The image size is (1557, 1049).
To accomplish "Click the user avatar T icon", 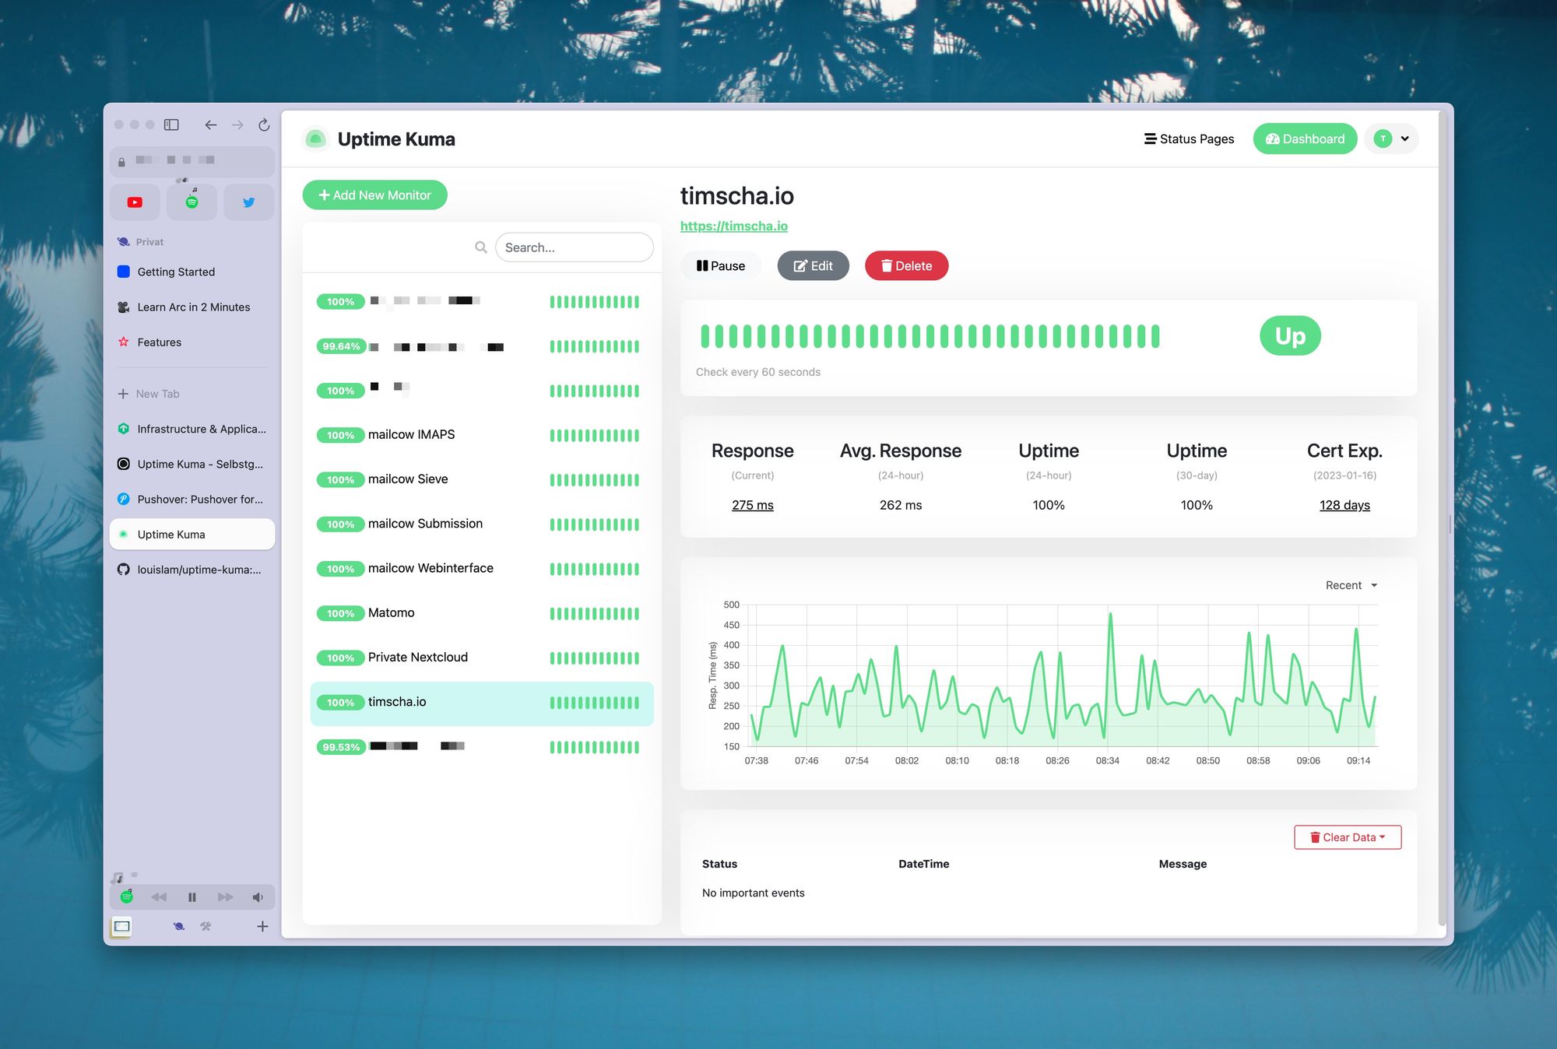I will coord(1383,139).
